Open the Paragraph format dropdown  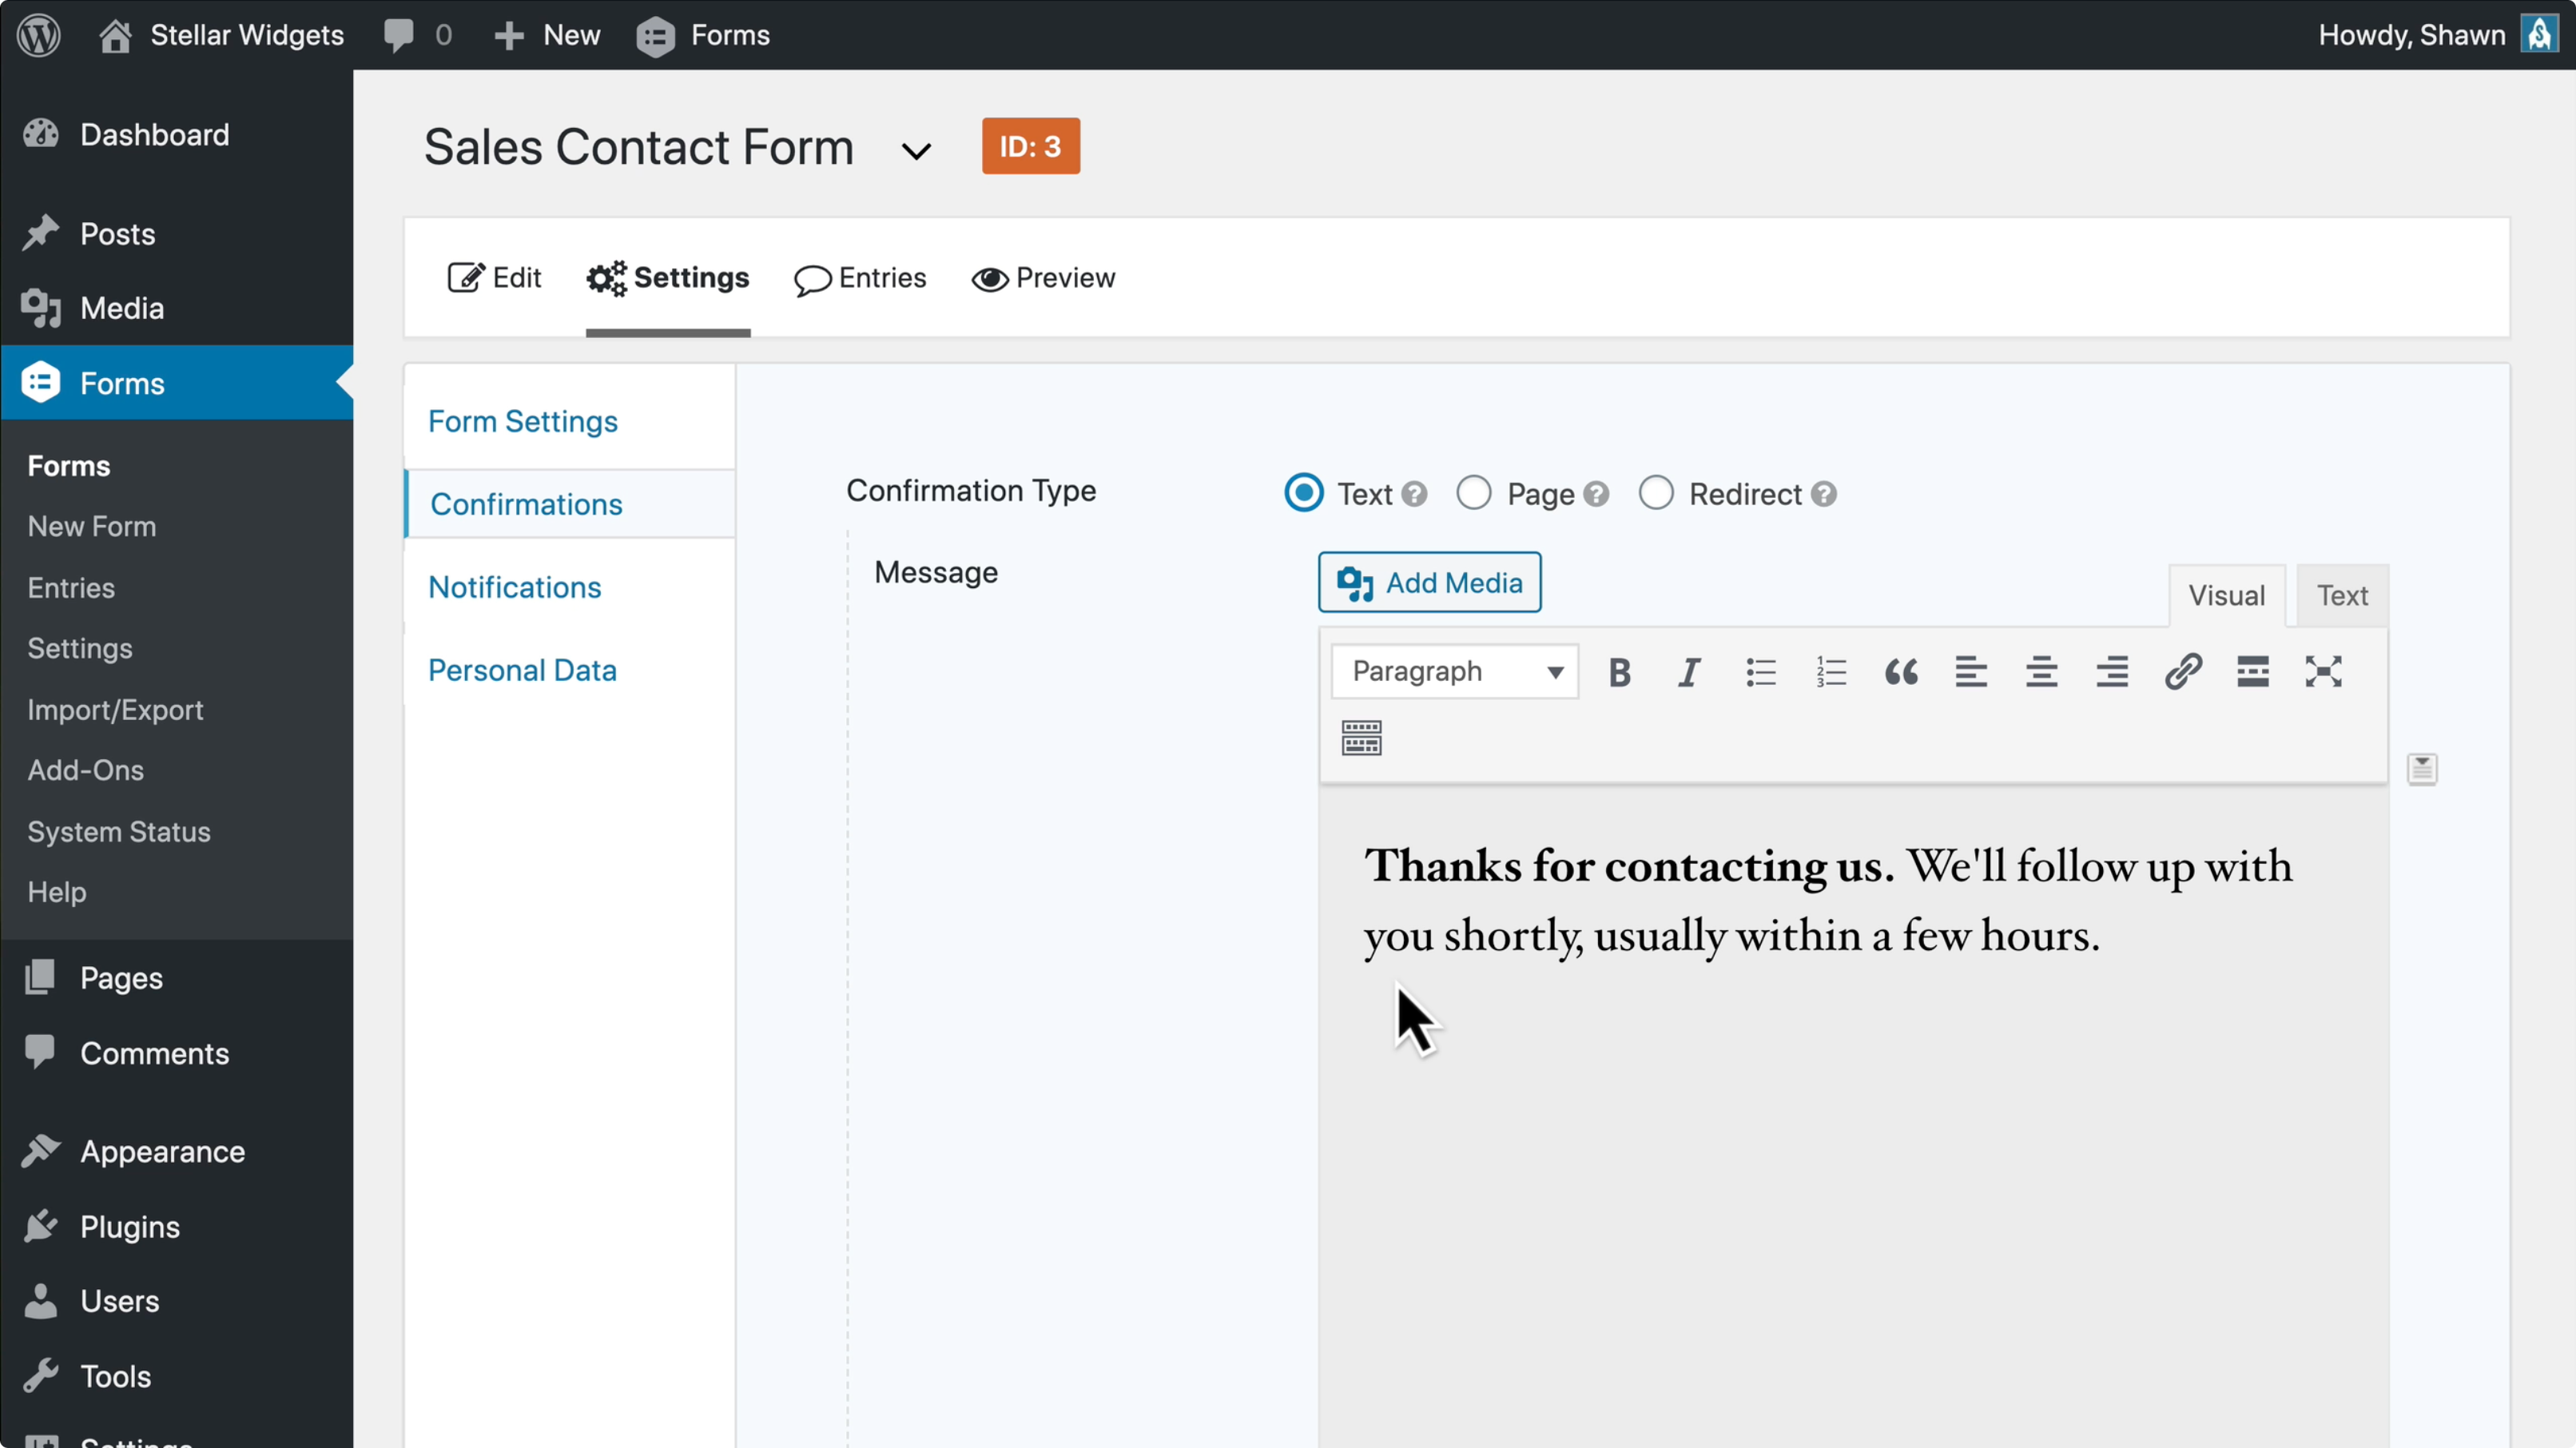tap(1454, 672)
